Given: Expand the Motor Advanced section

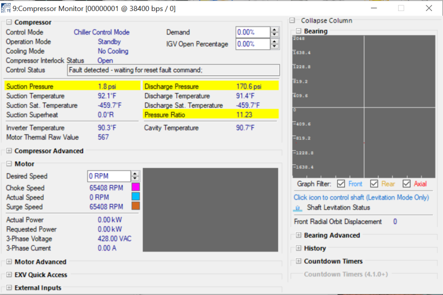Looking at the screenshot, I should coord(9,261).
